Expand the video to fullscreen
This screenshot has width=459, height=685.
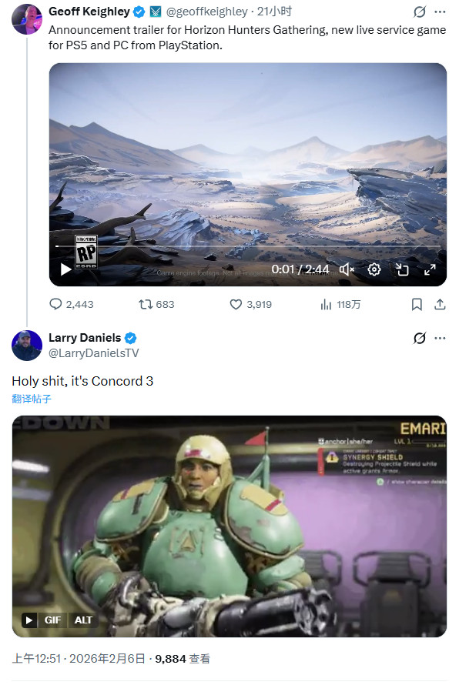[430, 269]
